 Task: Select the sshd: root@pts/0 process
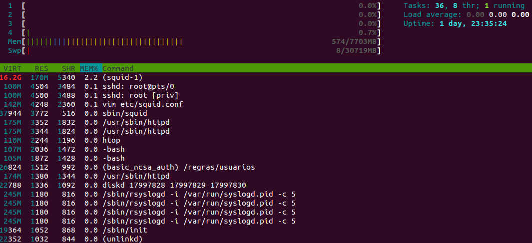click(x=266, y=86)
